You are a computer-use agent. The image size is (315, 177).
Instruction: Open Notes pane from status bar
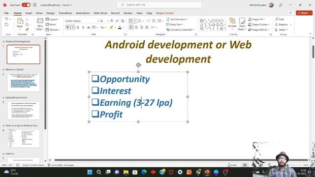coord(232,165)
